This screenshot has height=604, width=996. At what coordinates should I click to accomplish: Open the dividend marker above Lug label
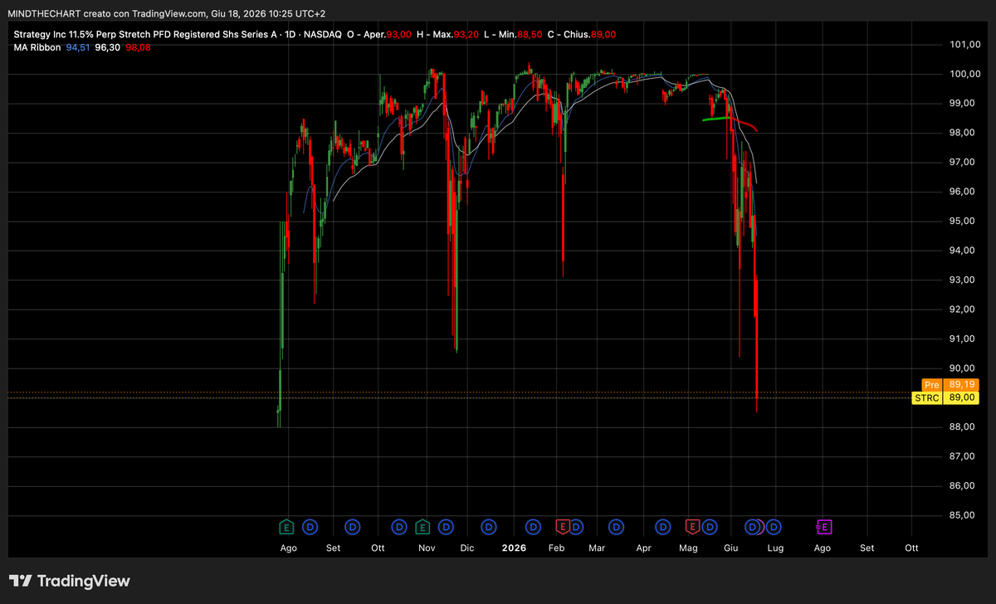774,526
